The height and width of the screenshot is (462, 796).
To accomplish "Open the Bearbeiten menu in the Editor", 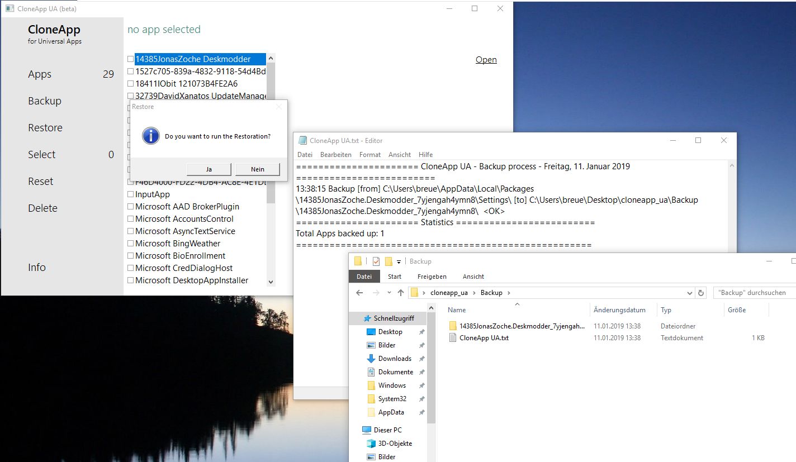I will [336, 155].
